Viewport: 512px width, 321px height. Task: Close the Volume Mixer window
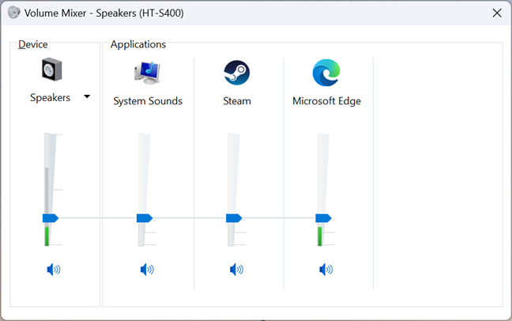(496, 13)
